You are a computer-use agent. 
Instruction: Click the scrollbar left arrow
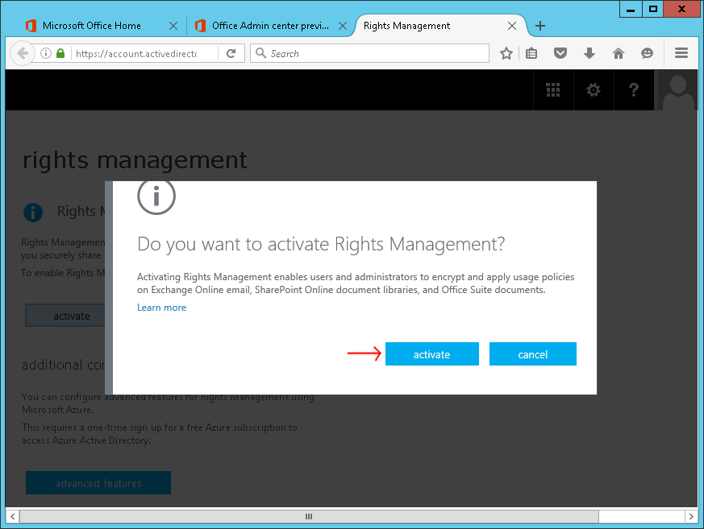click(13, 516)
